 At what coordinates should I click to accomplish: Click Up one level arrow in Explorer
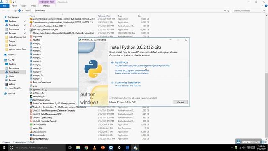pyautogui.click(x=15, y=10)
